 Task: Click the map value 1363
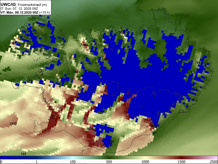coord(76,72)
